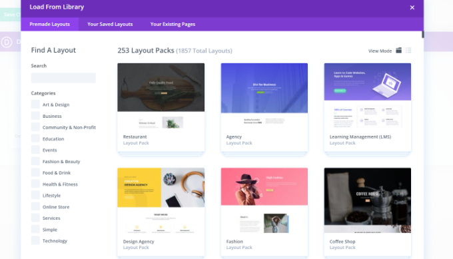The image size is (453, 259).
Task: Switch to grid view mode icon
Action: (x=398, y=51)
